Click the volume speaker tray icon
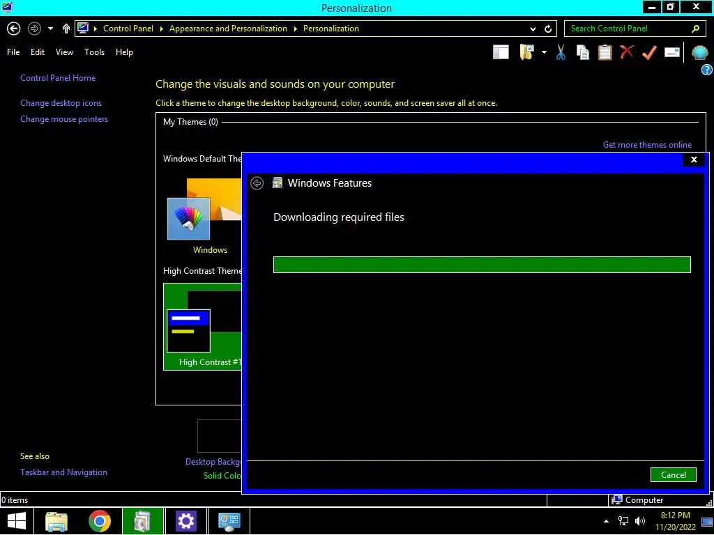Screen dimensions: 714x535 640,521
